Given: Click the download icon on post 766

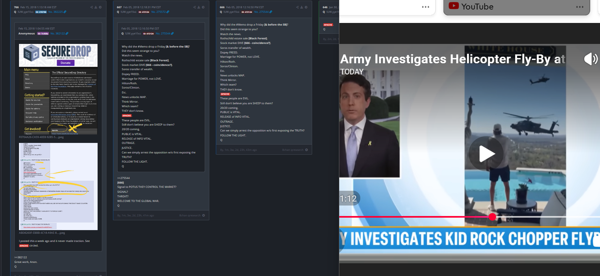Looking at the screenshot, I should [x=96, y=7].
